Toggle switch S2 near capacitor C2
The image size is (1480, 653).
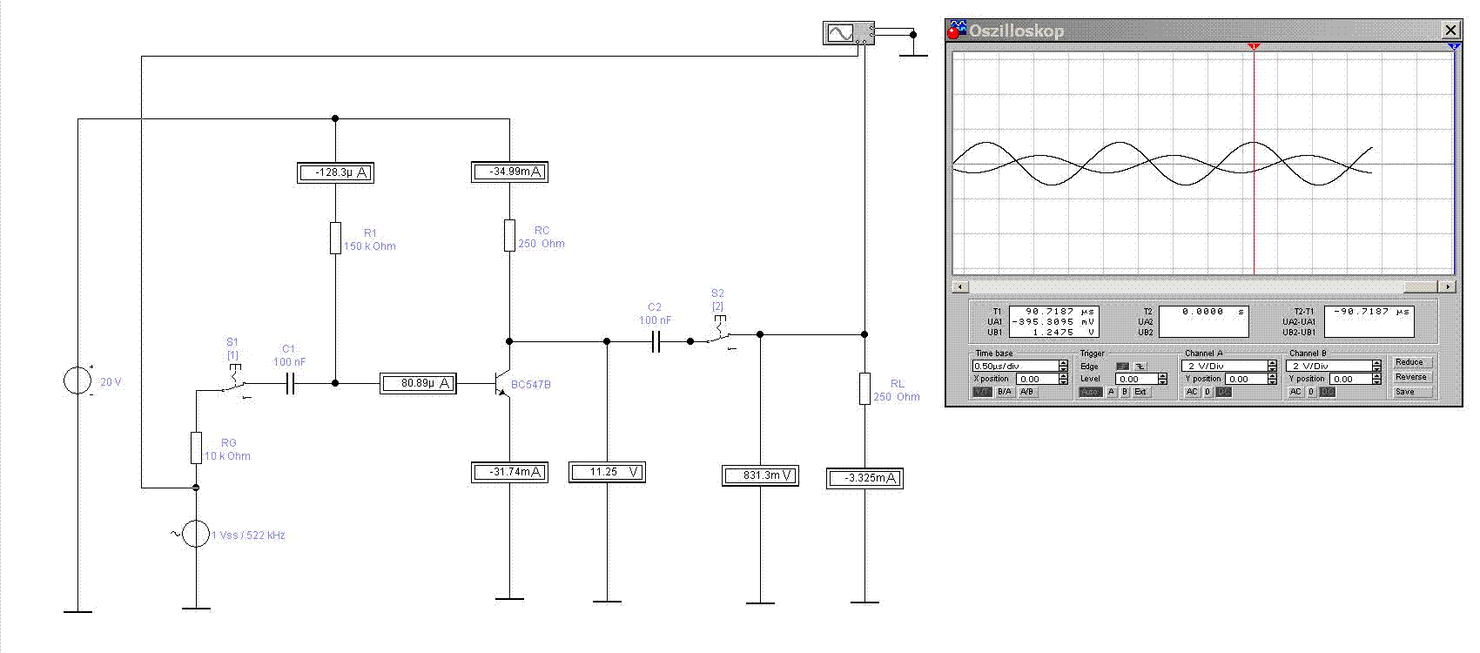coord(720,337)
